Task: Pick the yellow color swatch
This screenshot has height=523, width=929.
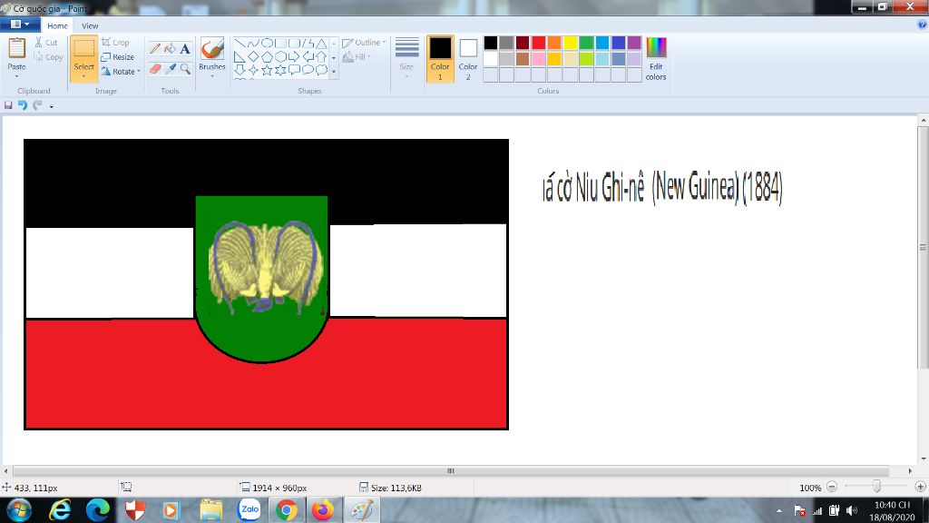Action: click(x=571, y=43)
